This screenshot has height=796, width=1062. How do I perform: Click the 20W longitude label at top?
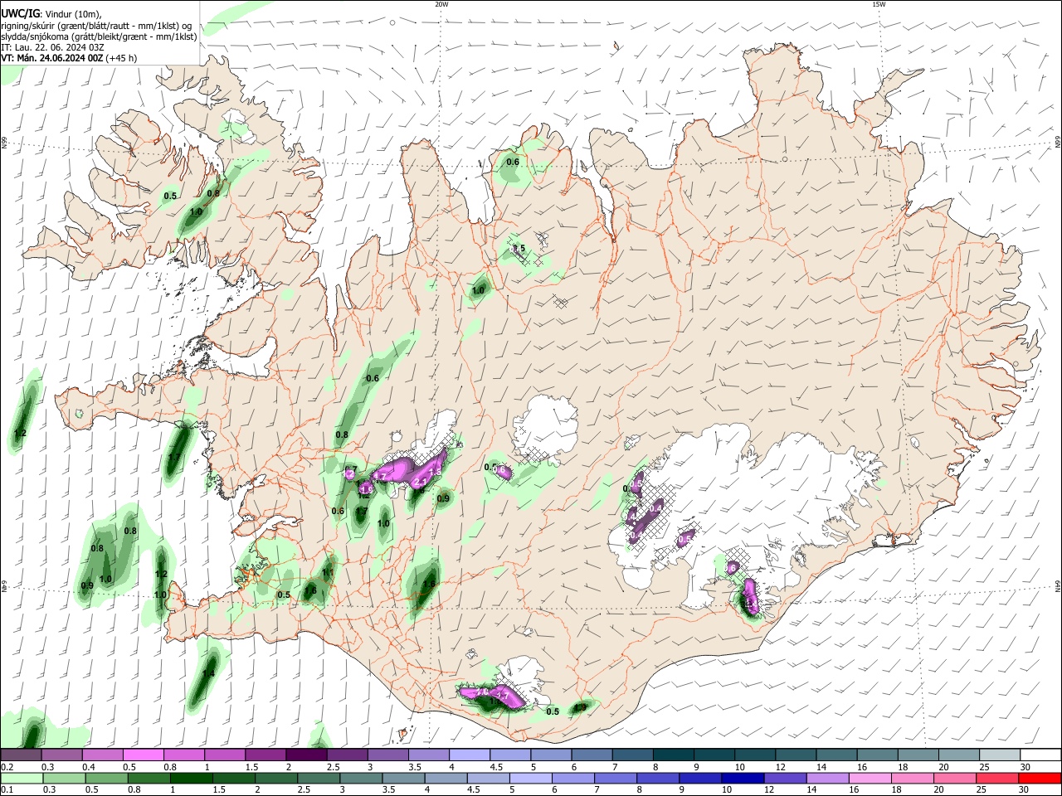(x=441, y=4)
